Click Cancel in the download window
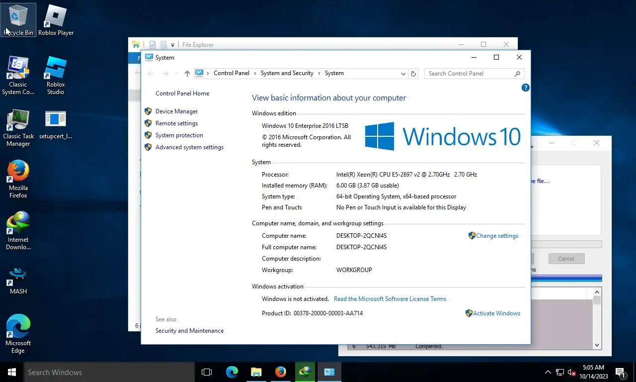 click(x=566, y=259)
